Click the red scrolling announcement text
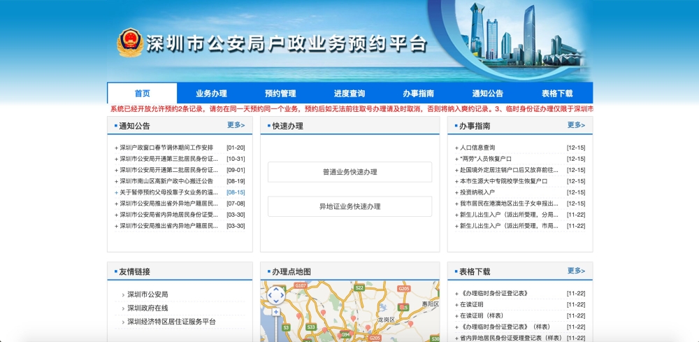 click(352, 109)
